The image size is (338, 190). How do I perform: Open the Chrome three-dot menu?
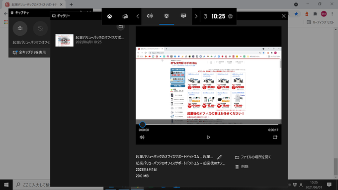(x=332, y=14)
